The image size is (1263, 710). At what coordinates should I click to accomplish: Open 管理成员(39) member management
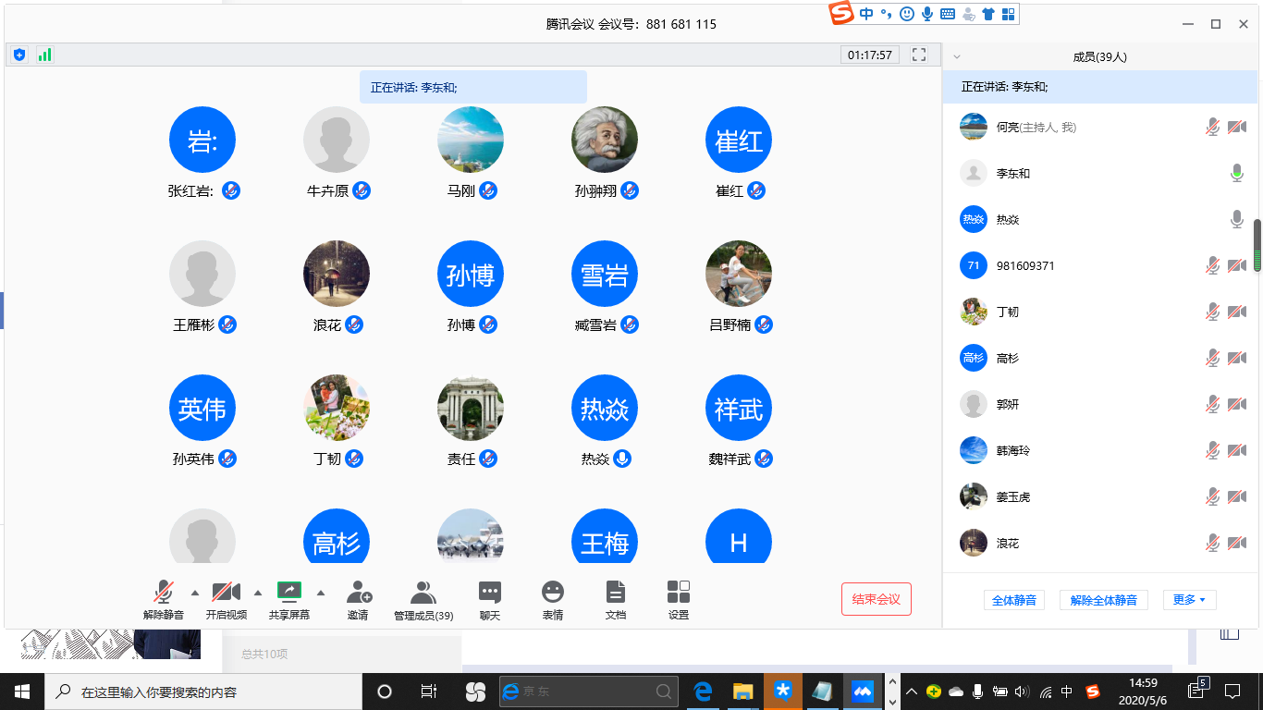point(423,599)
